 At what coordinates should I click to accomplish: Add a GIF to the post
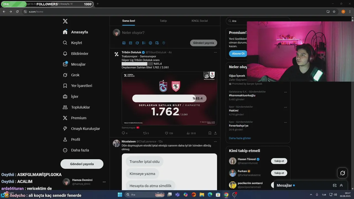point(131,43)
